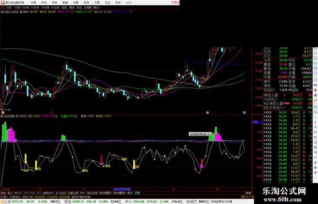This screenshot has width=318, height=204.
Task: Select the 窗口 tab at chart bottom
Action: coord(10,193)
